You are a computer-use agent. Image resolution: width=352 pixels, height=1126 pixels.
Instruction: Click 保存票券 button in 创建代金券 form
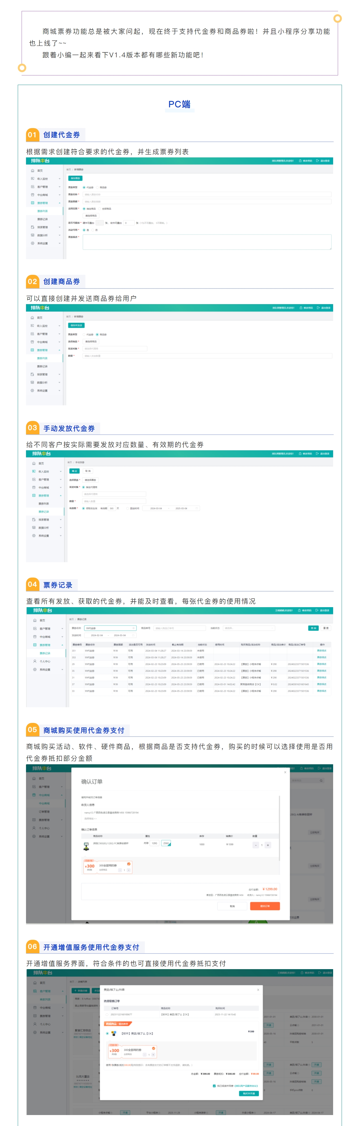coord(76,178)
